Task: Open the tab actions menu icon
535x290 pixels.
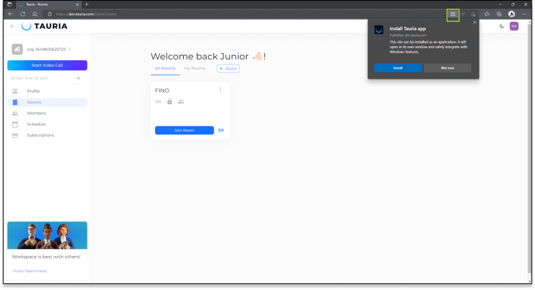Action: [x=9, y=5]
